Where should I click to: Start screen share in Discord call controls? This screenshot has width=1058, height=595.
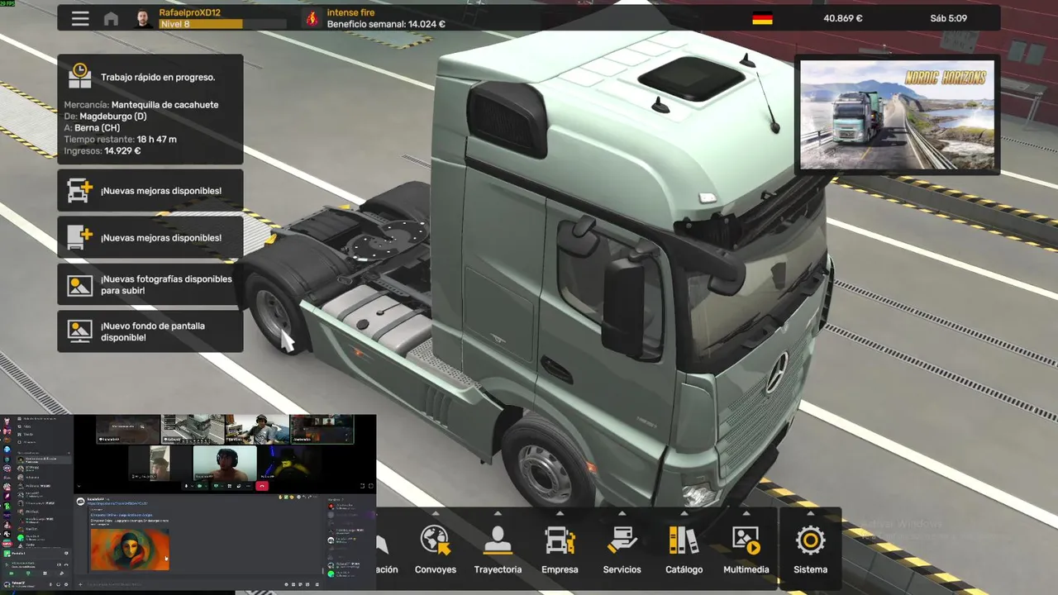[x=216, y=486]
